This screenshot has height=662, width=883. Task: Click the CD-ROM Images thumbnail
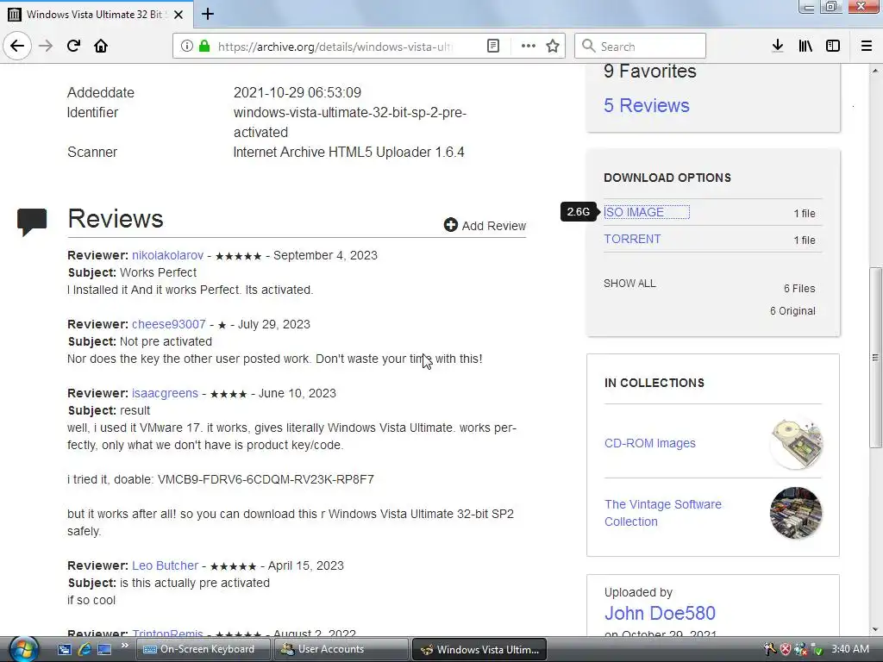[796, 443]
